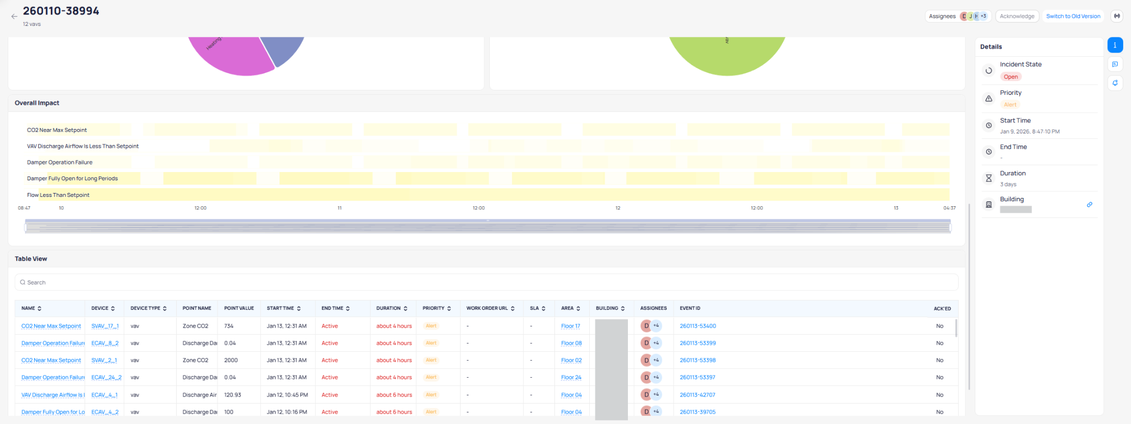This screenshot has height=424, width=1131.
Task: Click the Flow Less Than Setpoint timeline bar
Action: coord(497,195)
